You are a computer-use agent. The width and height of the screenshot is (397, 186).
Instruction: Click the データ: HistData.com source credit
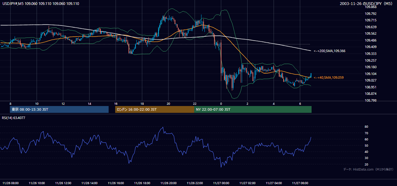pos(368,170)
